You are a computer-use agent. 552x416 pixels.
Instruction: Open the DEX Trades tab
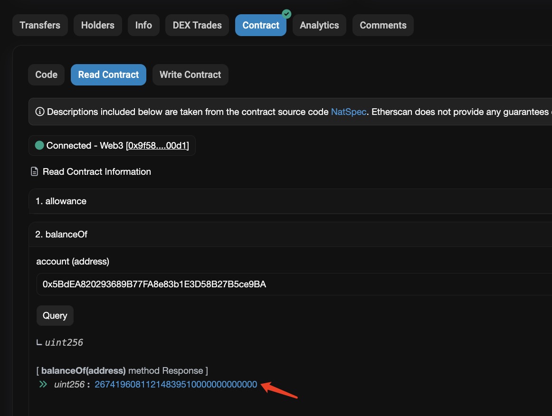click(197, 25)
